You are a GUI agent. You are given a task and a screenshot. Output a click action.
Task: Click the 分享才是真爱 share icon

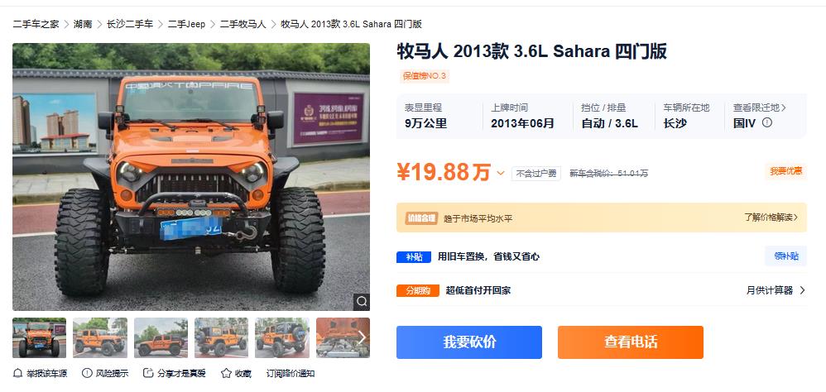coord(148,373)
